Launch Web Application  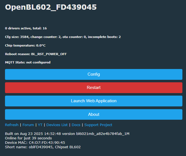click(94, 101)
